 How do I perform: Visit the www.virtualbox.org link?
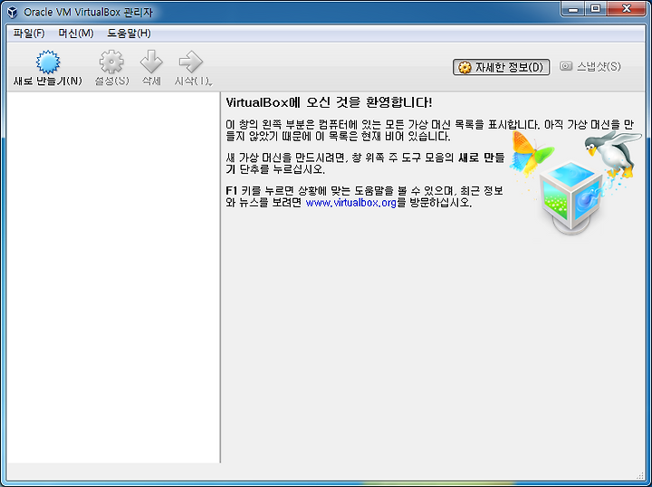(350, 203)
